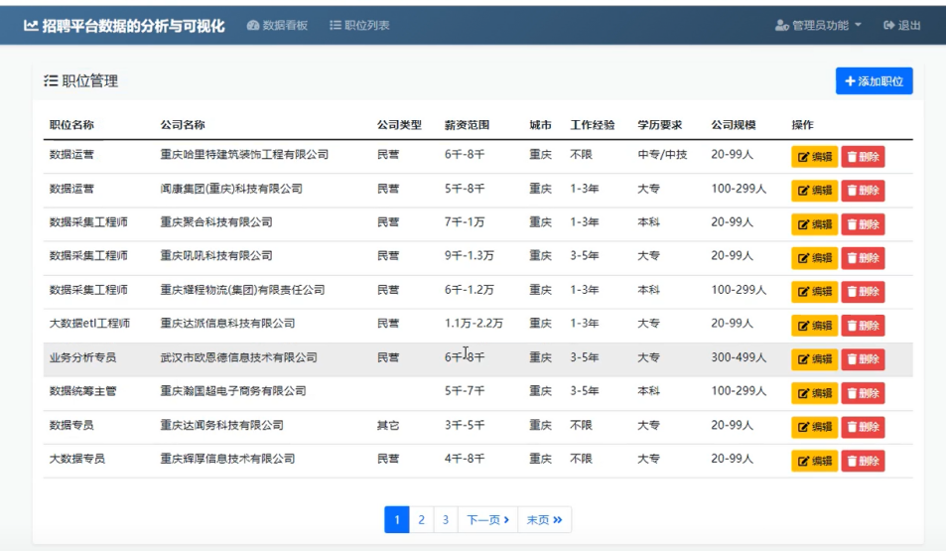Edit the 重庆耀程物流(集团) job row
This screenshot has height=551, width=946.
click(x=815, y=292)
